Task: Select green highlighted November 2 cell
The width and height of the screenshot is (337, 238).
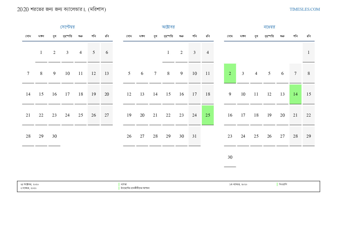Action: point(230,73)
